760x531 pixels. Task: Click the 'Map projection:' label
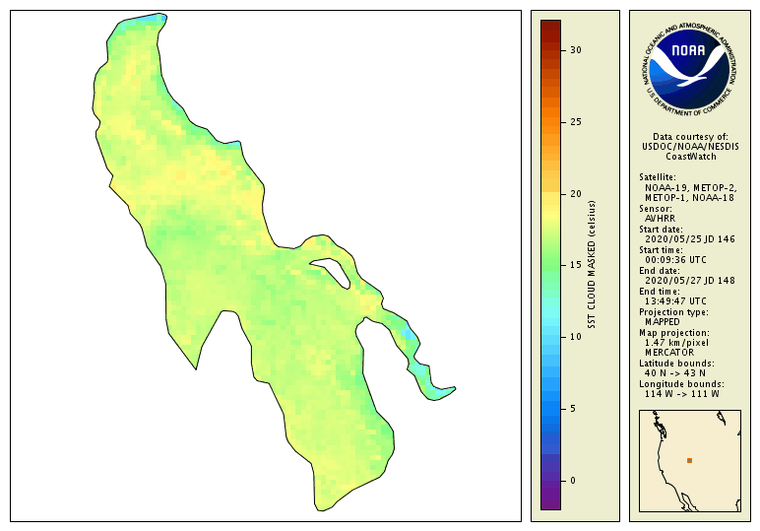673,333
